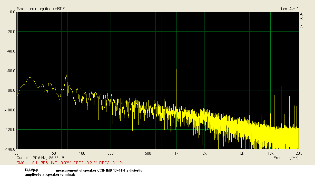Click the 200 Hz frequency axis label

click(110, 153)
